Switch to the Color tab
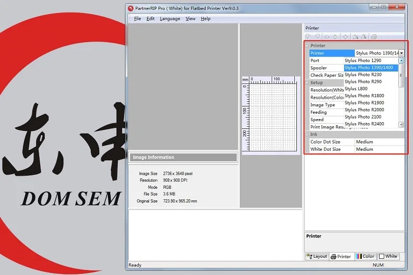 click(x=365, y=256)
